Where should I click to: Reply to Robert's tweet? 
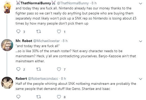click(18, 97)
